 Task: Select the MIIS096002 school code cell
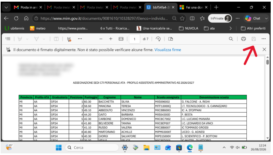pos(168,102)
